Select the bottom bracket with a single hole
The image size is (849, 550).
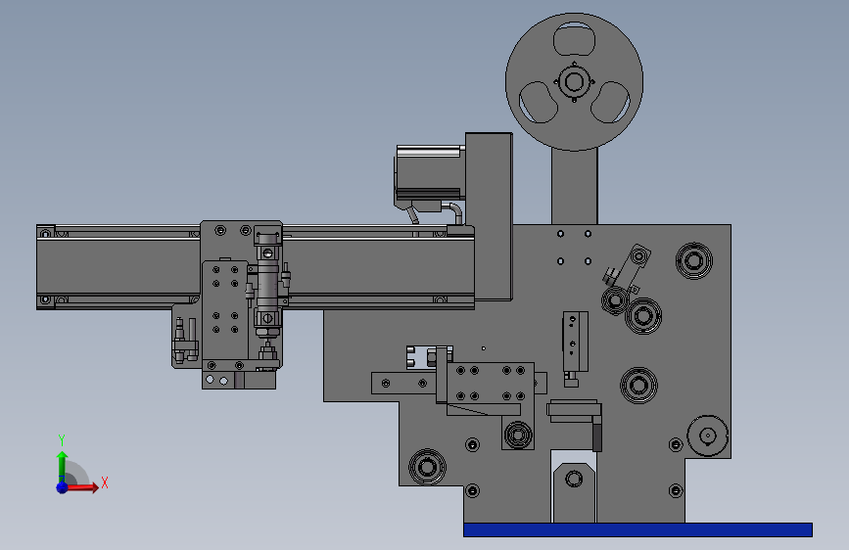574,492
